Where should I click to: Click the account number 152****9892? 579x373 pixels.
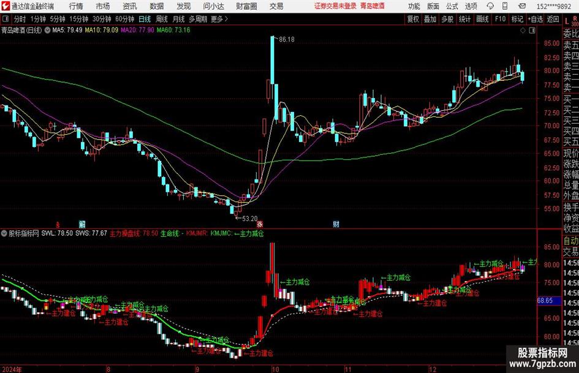pyautogui.click(x=553, y=6)
